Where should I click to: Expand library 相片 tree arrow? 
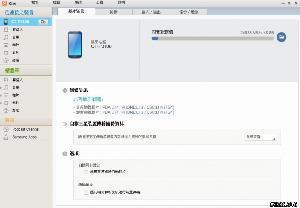[1, 96]
